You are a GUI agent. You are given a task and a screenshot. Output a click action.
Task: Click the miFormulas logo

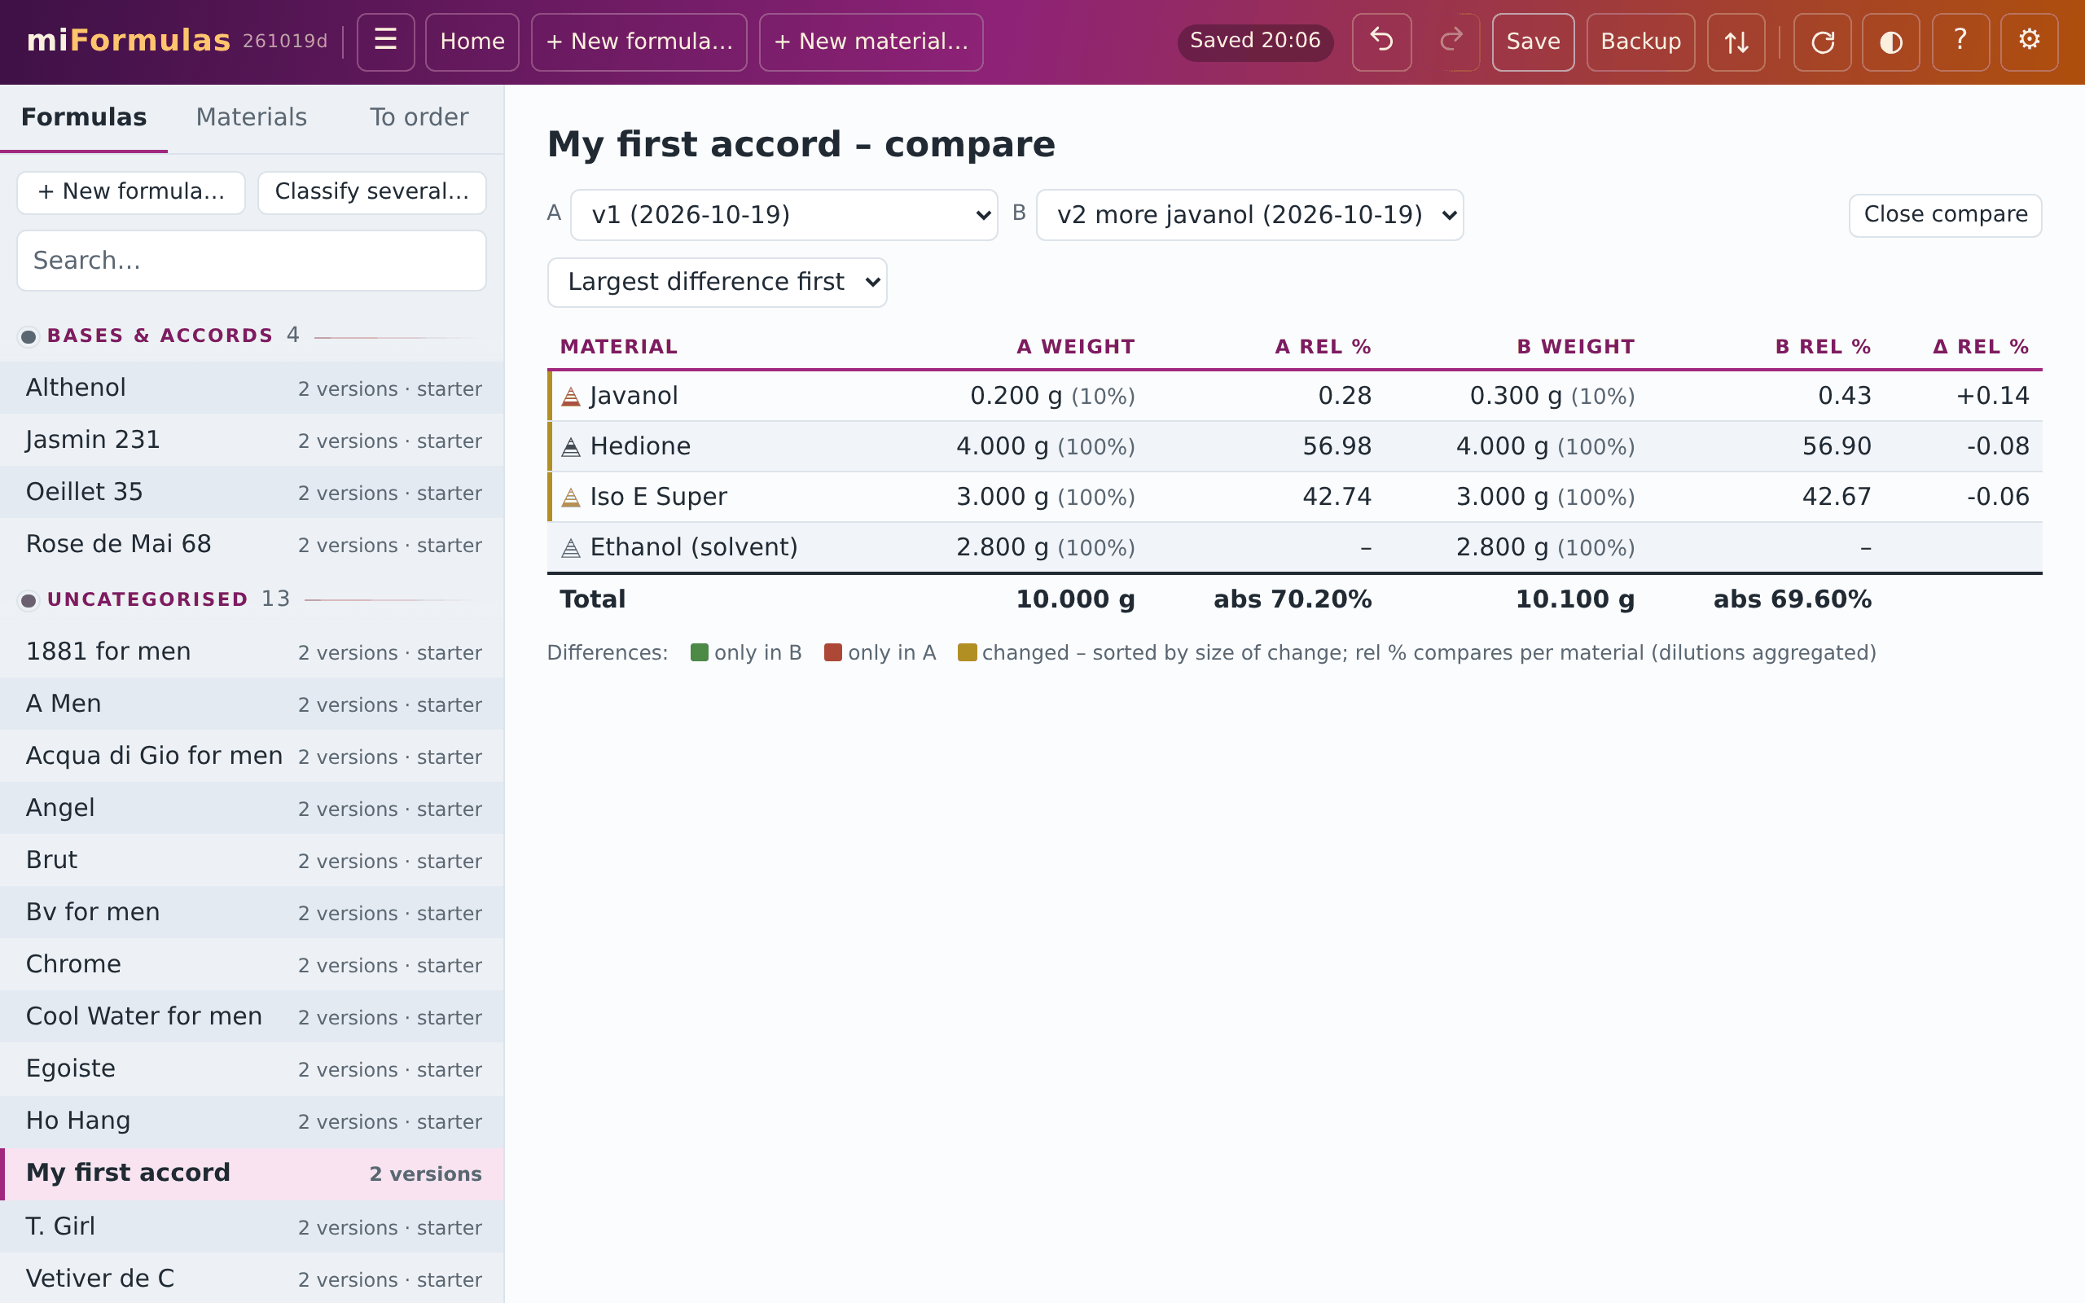[129, 41]
